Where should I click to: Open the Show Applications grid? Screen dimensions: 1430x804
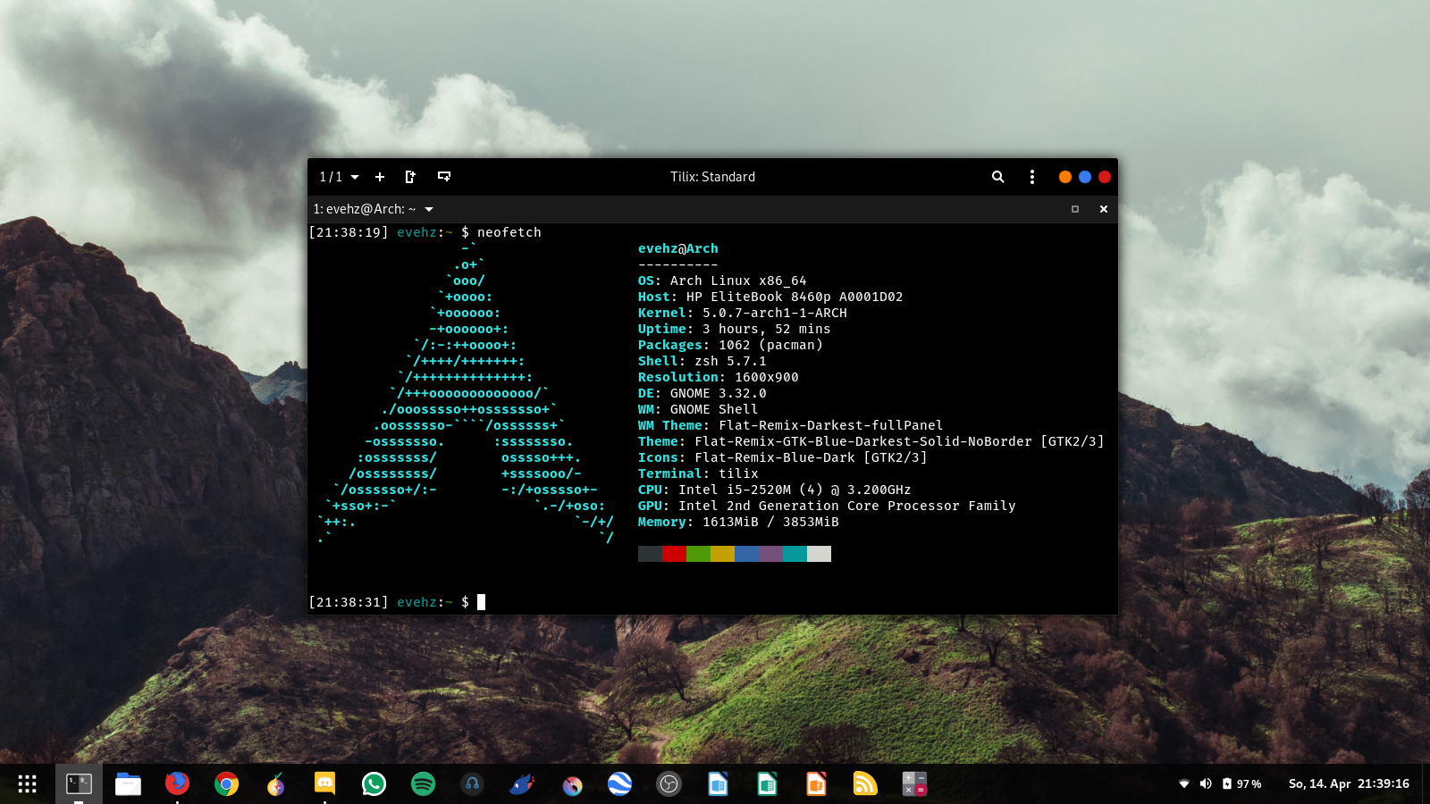pyautogui.click(x=28, y=784)
